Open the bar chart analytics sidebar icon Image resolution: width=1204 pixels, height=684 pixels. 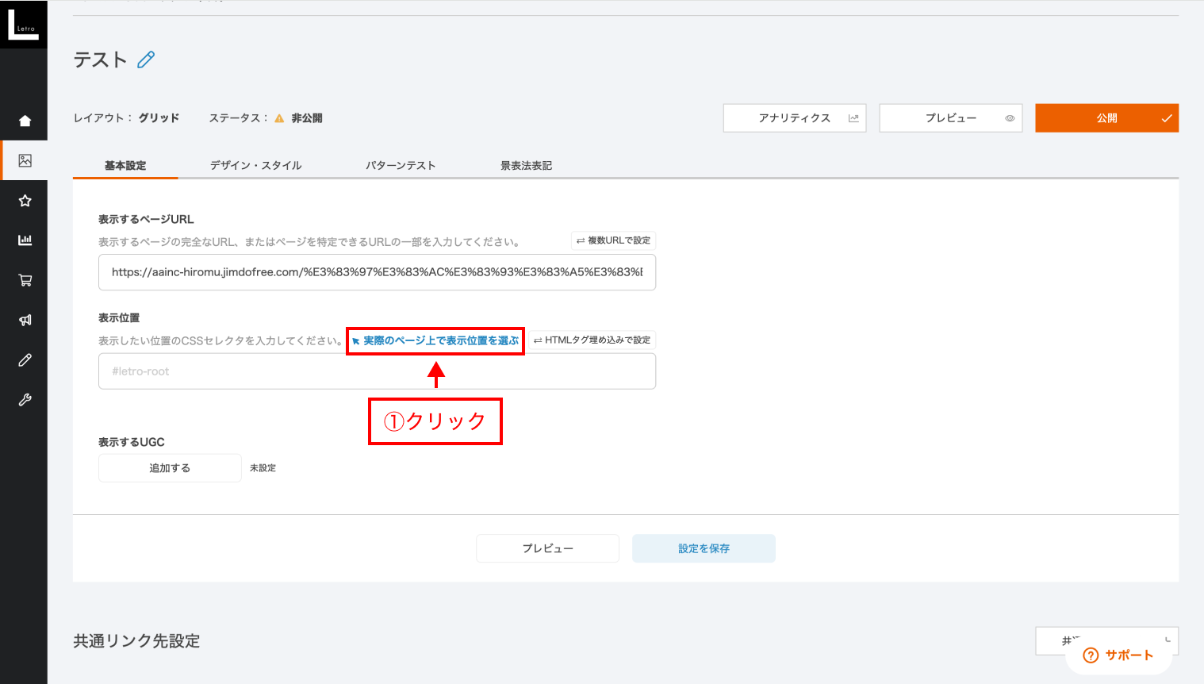coord(25,240)
